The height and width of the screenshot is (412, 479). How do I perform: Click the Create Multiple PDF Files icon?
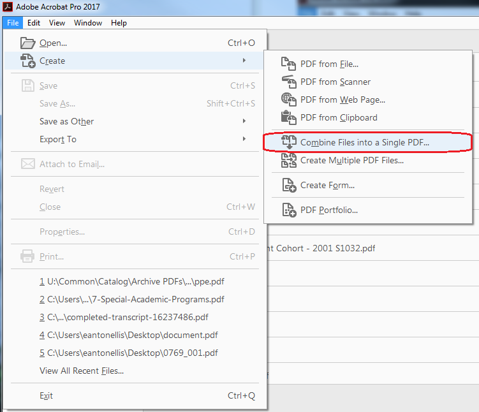289,161
